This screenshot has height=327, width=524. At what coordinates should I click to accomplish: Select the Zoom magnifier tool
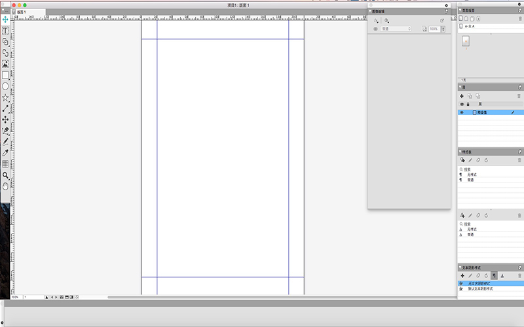(5, 175)
